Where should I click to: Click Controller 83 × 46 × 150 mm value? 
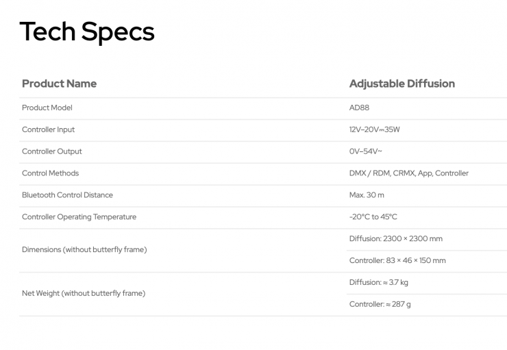coord(397,260)
